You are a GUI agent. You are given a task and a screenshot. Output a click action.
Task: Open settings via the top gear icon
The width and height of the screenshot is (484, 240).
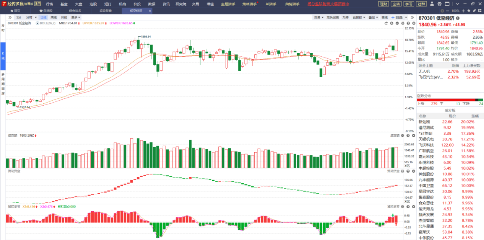coord(439,4)
